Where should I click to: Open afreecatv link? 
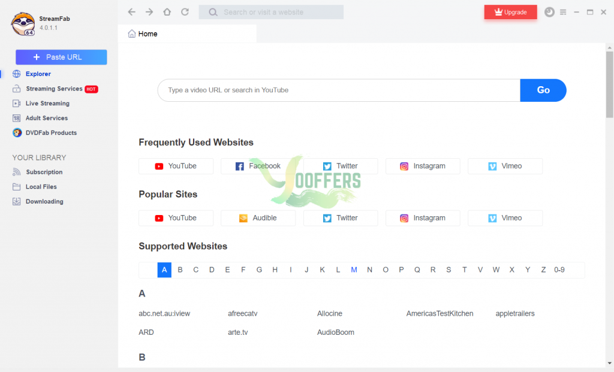point(243,314)
